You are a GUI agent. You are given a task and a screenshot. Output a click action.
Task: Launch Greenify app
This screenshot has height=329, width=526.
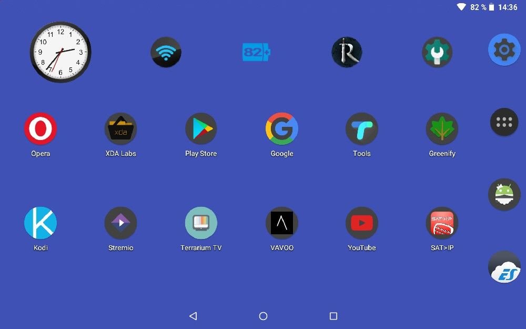pos(442,128)
